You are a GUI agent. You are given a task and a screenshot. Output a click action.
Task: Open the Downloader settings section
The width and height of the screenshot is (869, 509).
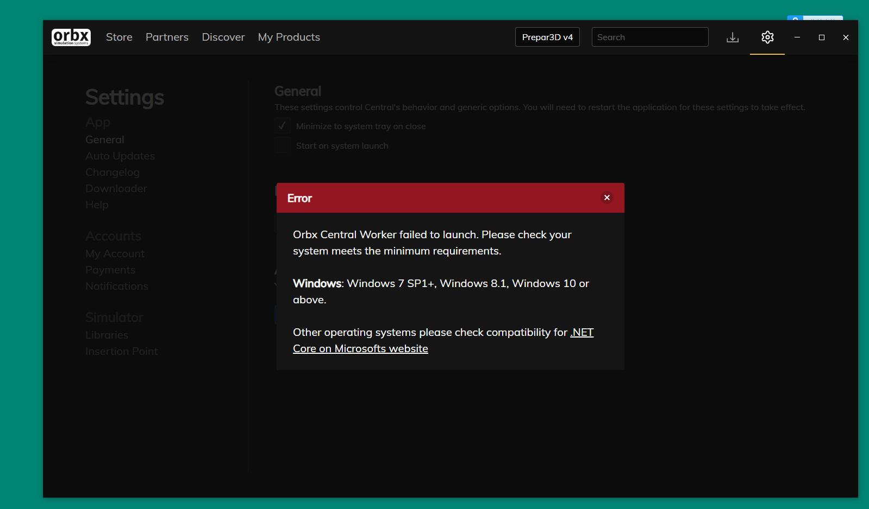pyautogui.click(x=116, y=188)
